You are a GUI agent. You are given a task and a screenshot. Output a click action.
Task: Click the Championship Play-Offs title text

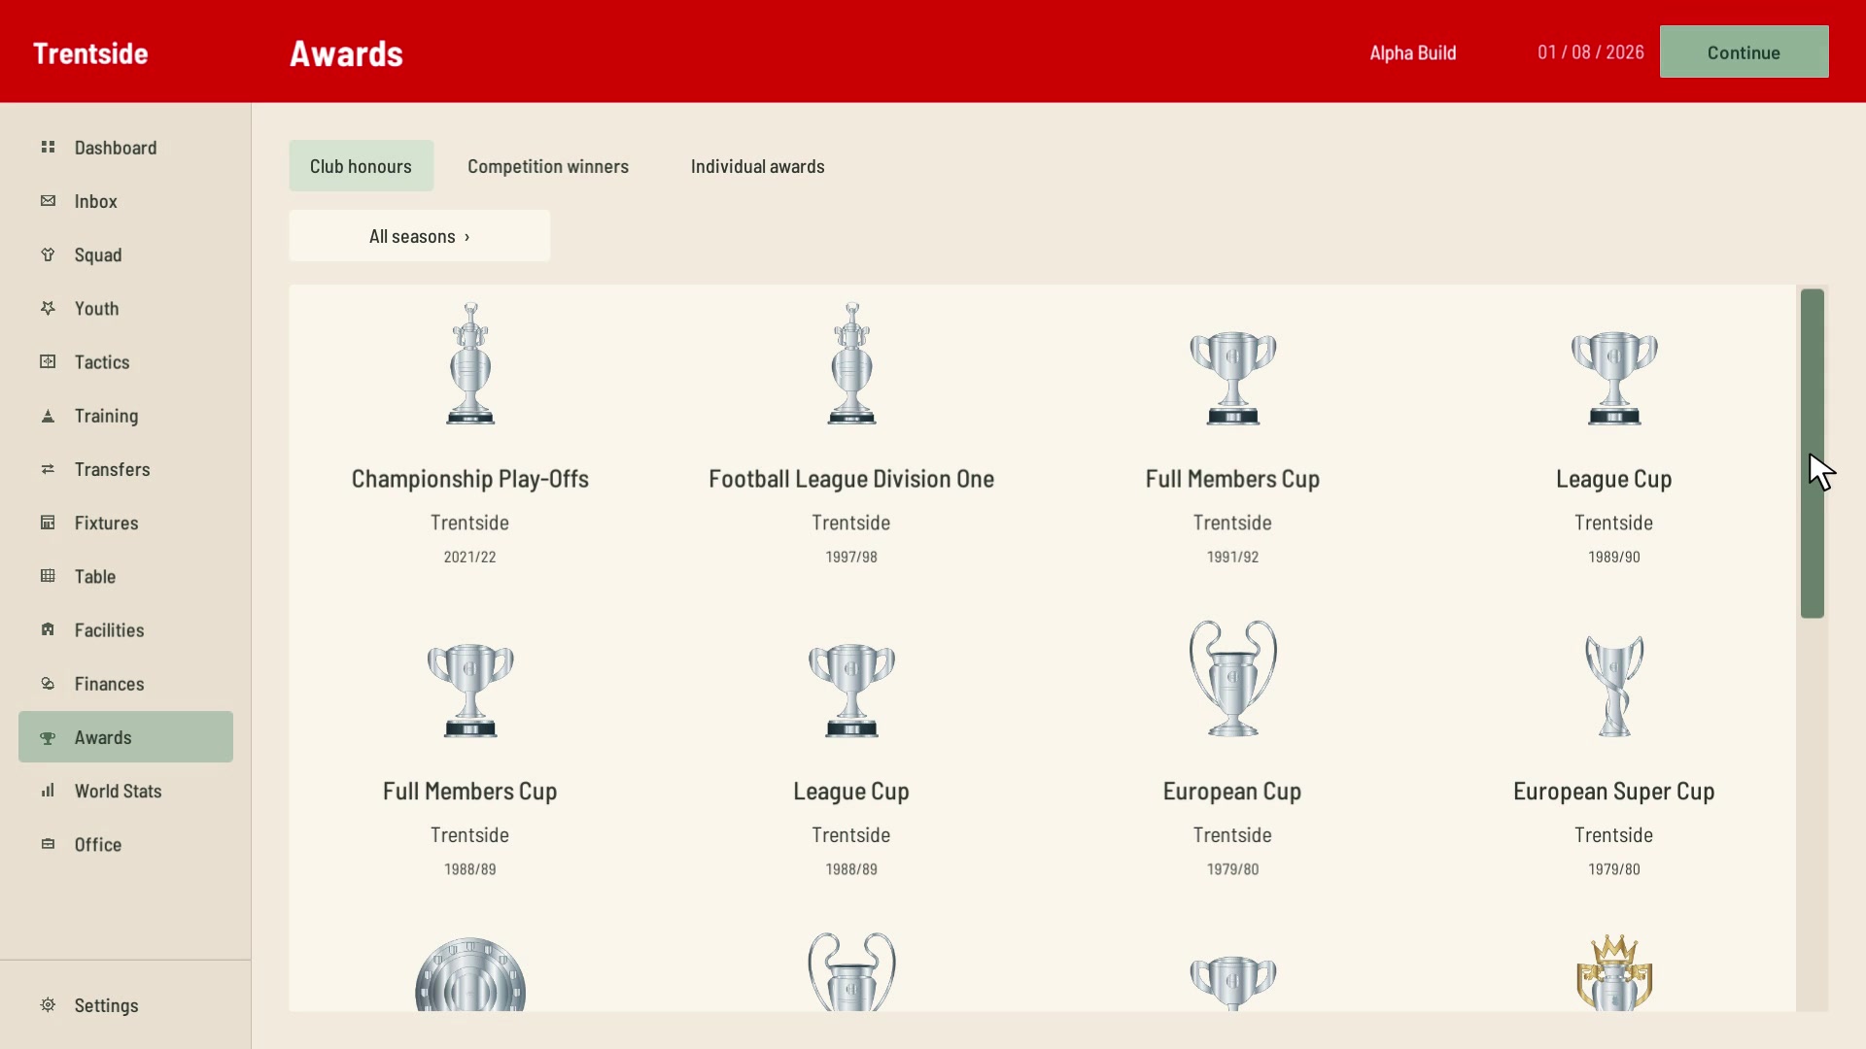tap(470, 479)
